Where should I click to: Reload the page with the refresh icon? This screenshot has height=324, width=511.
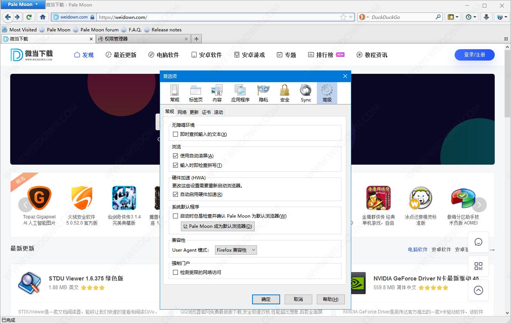pos(29,17)
